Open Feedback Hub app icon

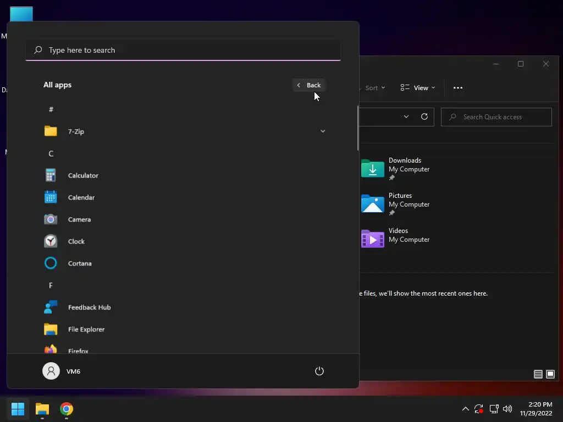51,307
